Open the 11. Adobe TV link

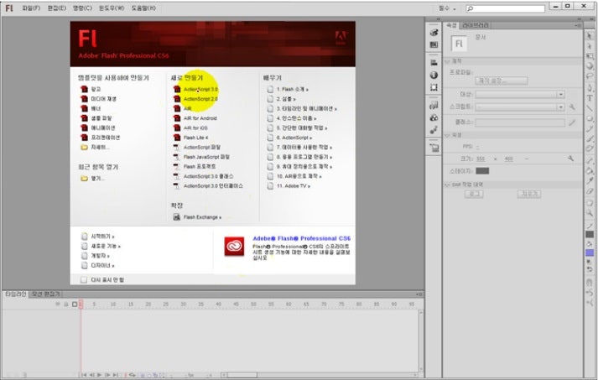[294, 186]
